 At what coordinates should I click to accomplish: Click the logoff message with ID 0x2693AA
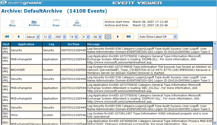coord(150,79)
